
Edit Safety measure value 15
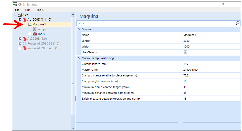211,99
